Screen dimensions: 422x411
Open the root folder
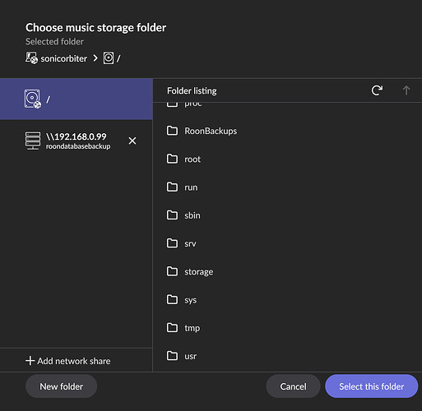[x=287, y=159]
